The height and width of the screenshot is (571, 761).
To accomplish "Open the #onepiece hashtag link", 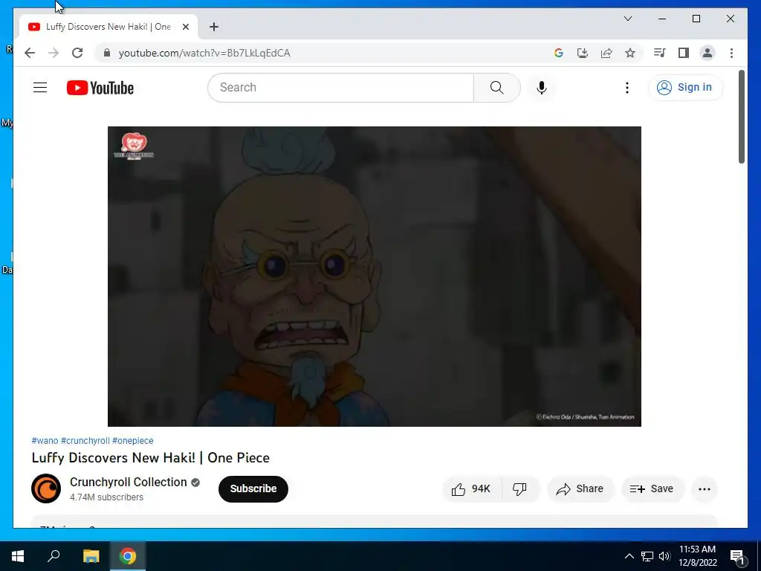I will 132,440.
